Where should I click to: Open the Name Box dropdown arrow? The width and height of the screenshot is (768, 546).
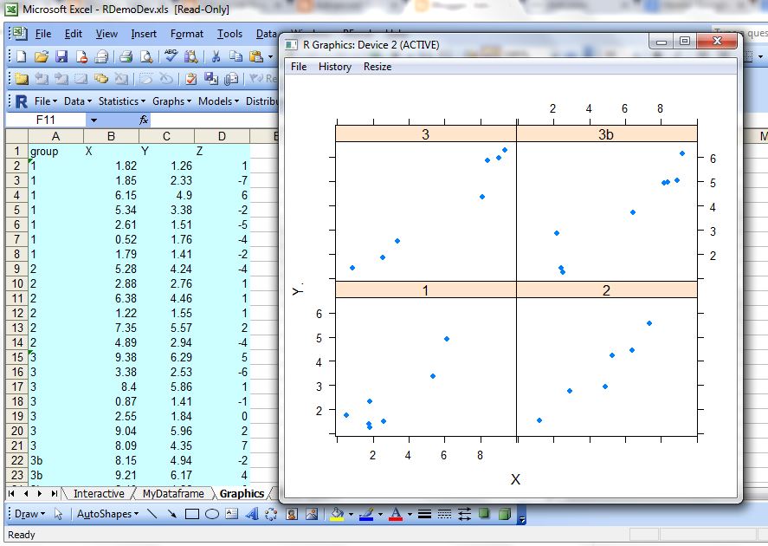[94, 120]
